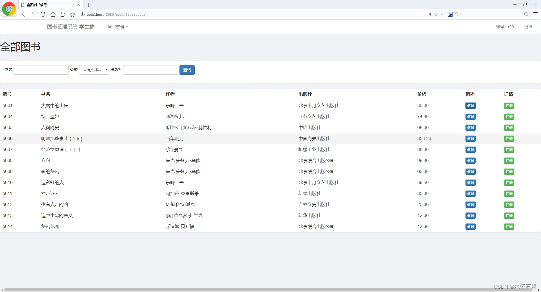
Task: Click price 358.20
Action: click(x=424, y=139)
